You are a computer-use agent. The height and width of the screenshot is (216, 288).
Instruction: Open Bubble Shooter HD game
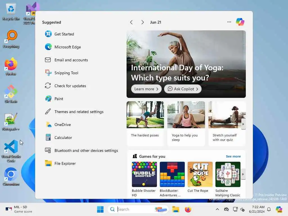click(144, 179)
